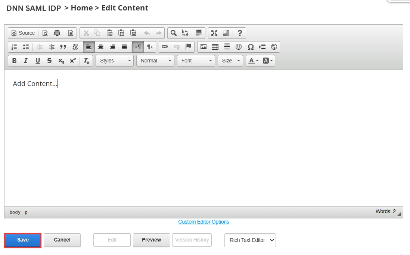Open the Find and Replace tool
This screenshot has width=410, height=255.
(x=173, y=33)
